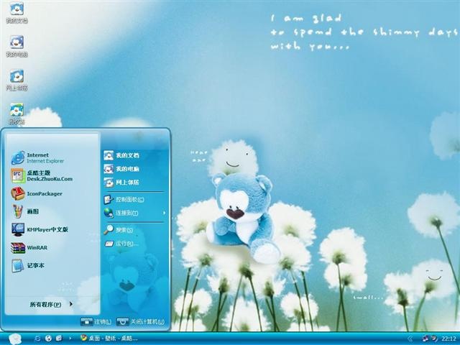The width and height of the screenshot is (460, 345).
Task: Click the 我的电脑 desktop icon
Action: [x=17, y=45]
